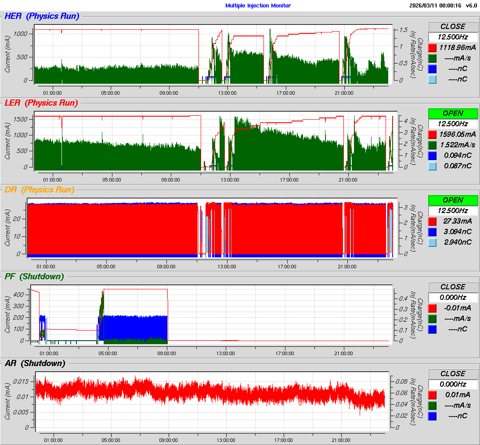
Task: Click the blue DR 3.094nC swatch
Action: [x=433, y=231]
